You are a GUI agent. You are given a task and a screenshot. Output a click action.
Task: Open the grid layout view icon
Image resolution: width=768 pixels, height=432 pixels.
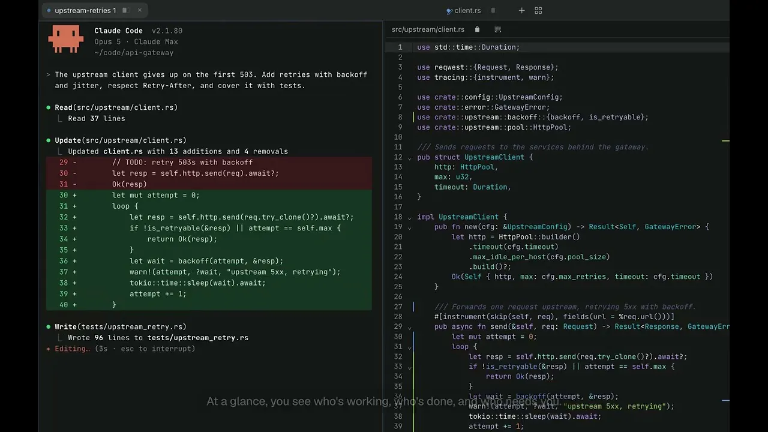click(x=538, y=10)
